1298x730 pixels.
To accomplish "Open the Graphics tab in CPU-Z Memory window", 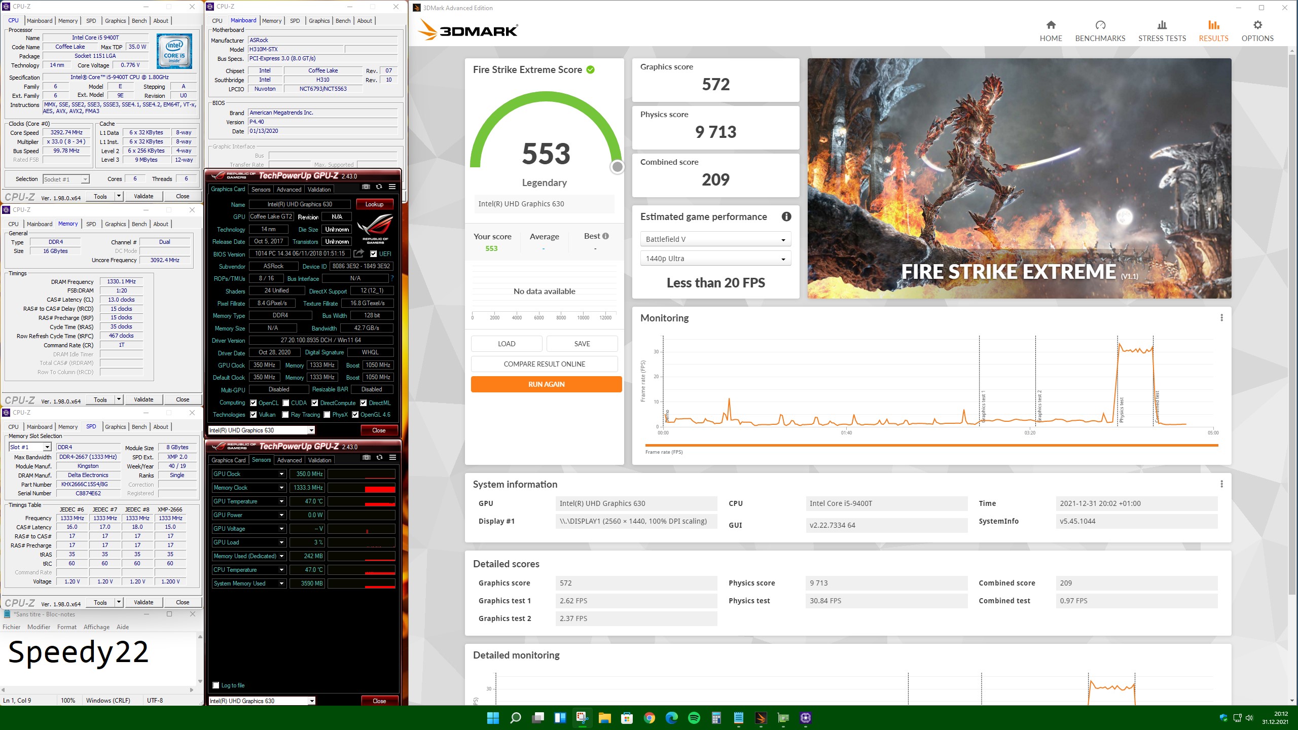I will (x=115, y=224).
